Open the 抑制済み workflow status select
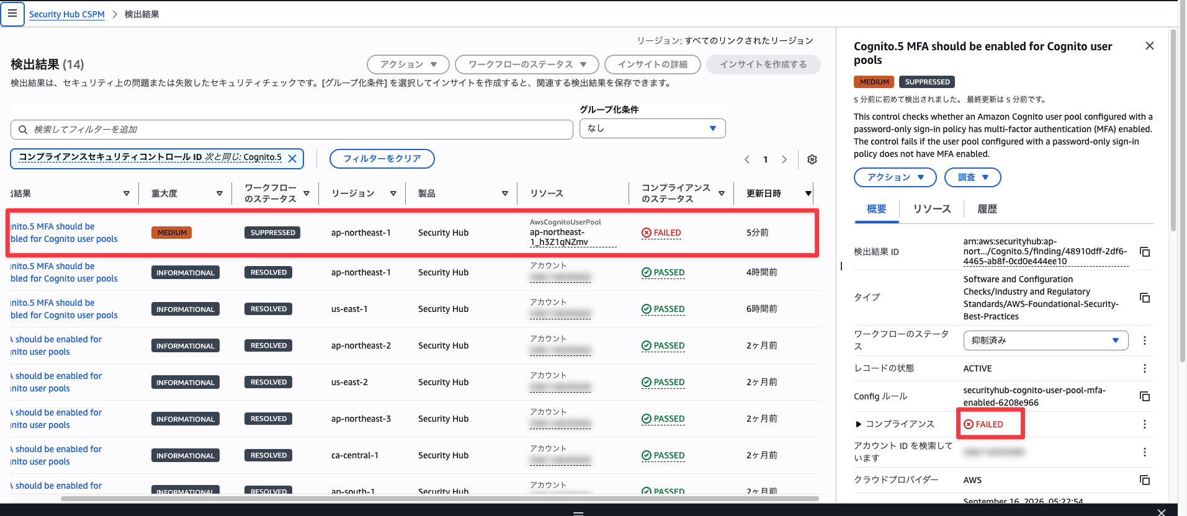 1046,340
